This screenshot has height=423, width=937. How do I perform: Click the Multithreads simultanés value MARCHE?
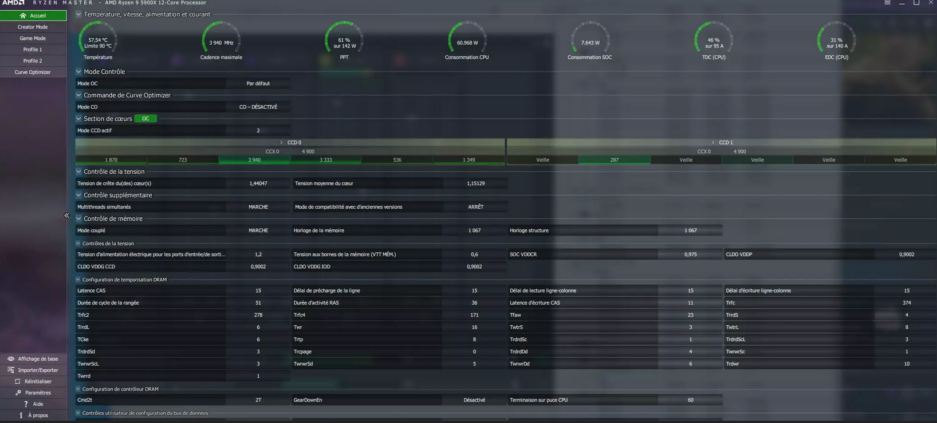pyautogui.click(x=258, y=207)
